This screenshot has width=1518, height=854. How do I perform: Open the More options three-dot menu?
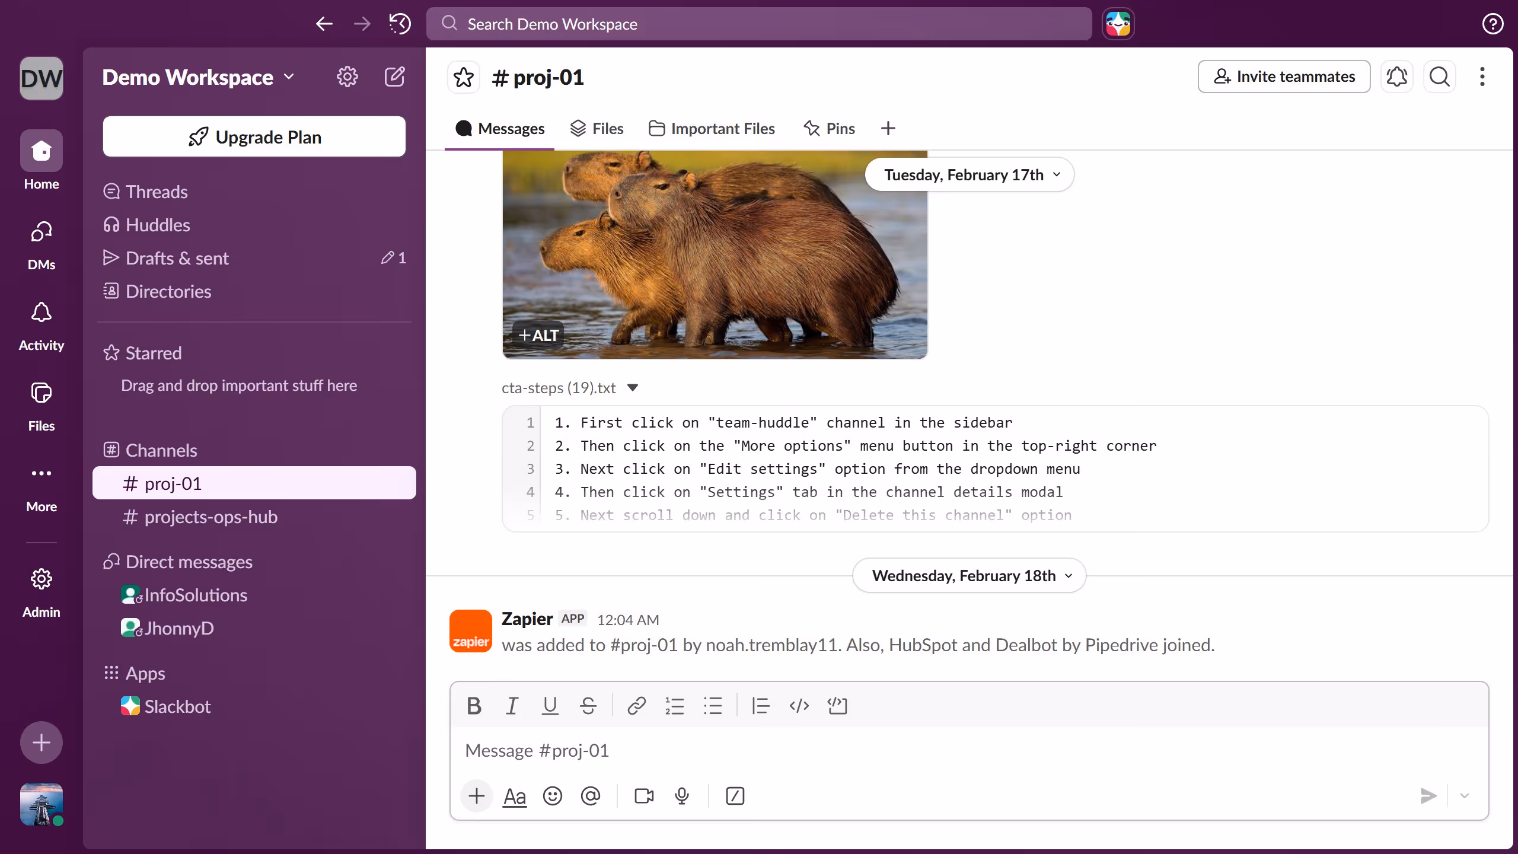coord(1482,77)
